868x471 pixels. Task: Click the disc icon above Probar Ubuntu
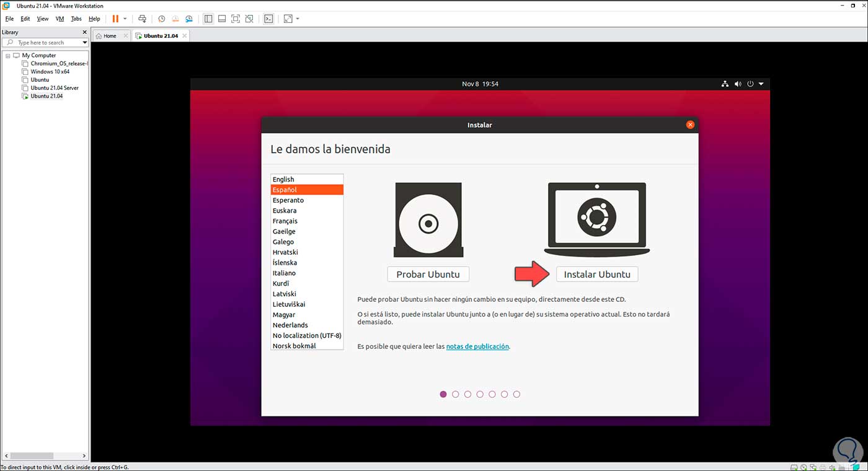(x=428, y=220)
